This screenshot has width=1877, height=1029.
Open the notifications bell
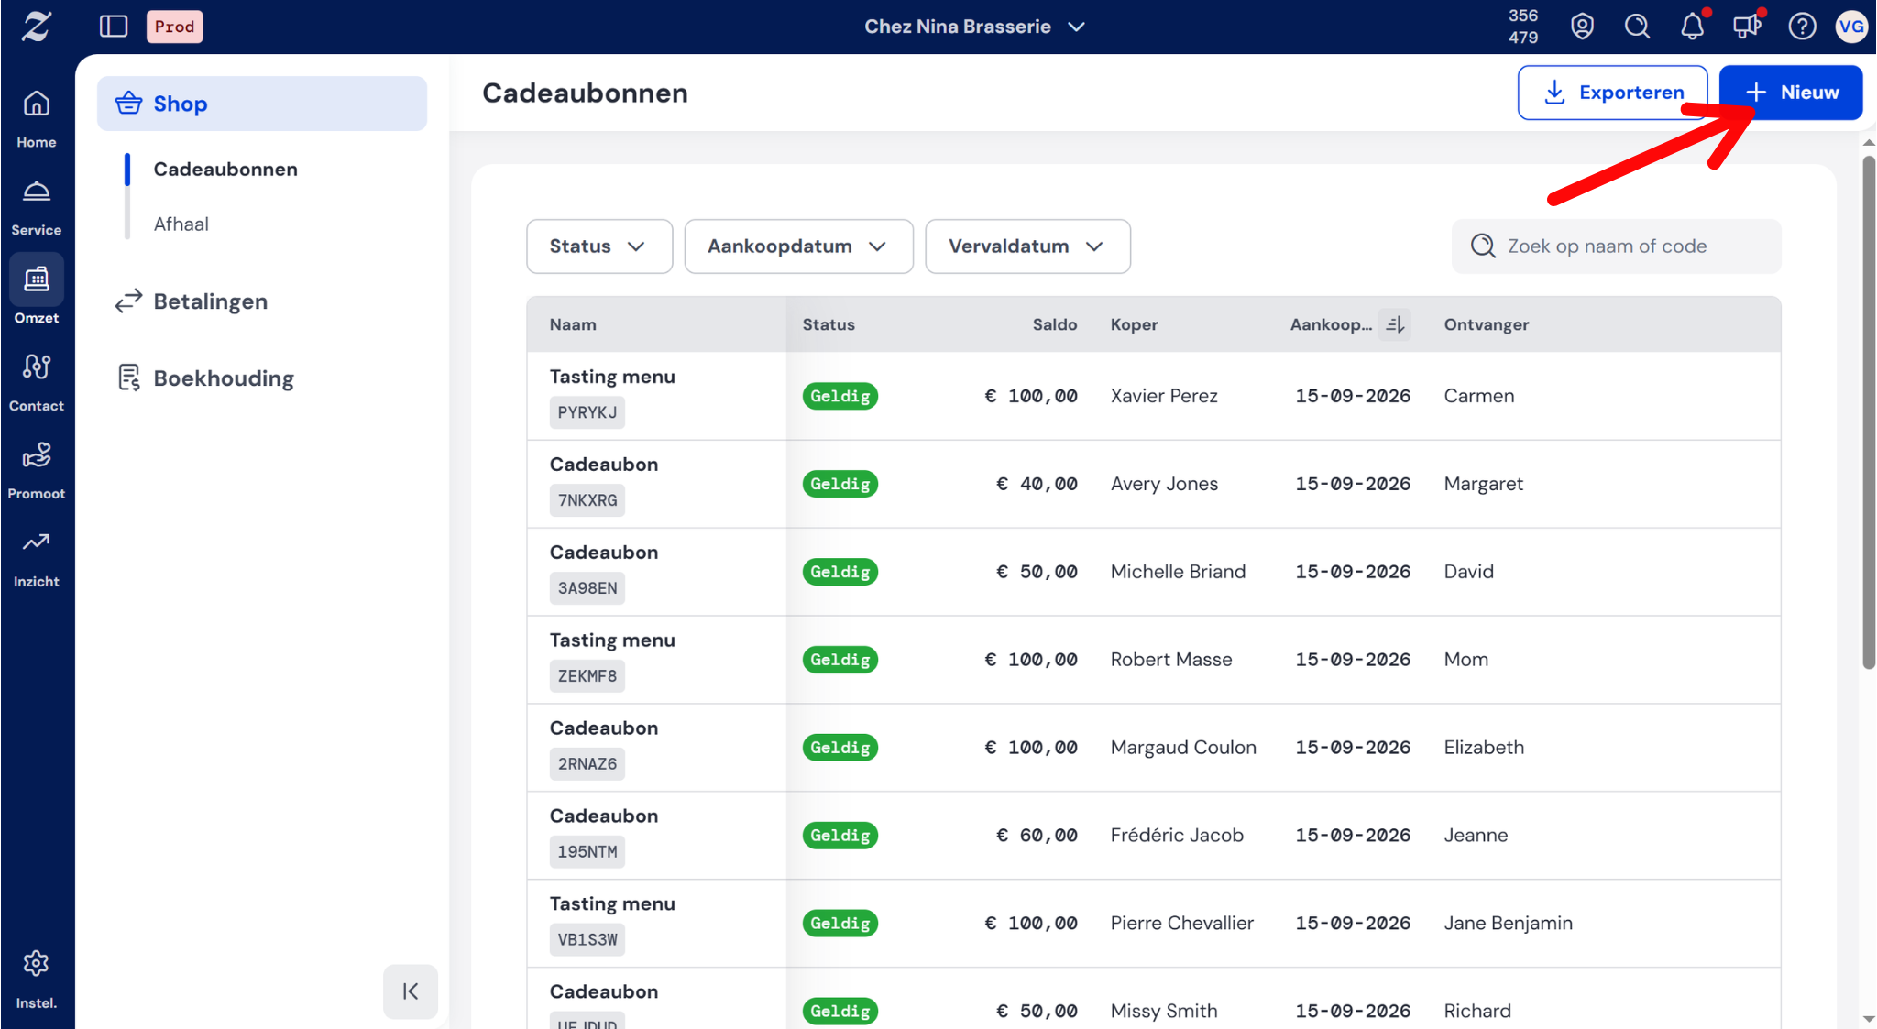1693,27
